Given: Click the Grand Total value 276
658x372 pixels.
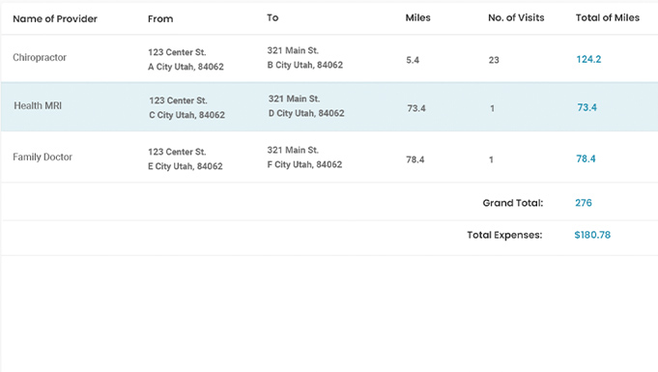Looking at the screenshot, I should point(584,203).
